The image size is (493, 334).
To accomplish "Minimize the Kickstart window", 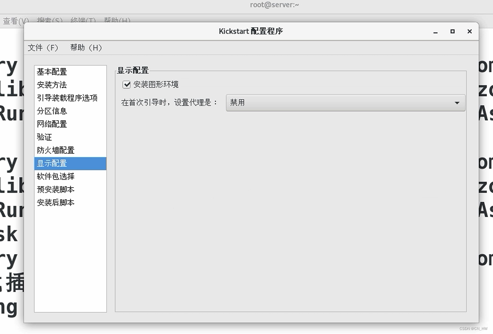I will click(x=436, y=32).
